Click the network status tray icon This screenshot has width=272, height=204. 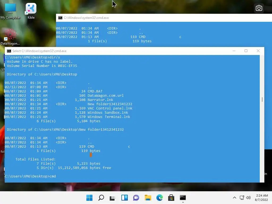(x=242, y=198)
